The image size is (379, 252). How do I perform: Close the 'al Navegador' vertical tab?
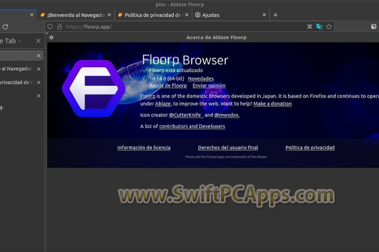point(38,69)
